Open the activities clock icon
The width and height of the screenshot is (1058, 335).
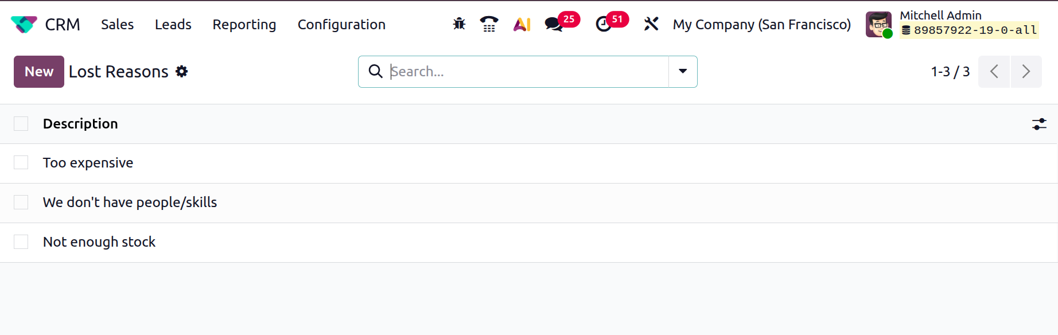pyautogui.click(x=604, y=24)
